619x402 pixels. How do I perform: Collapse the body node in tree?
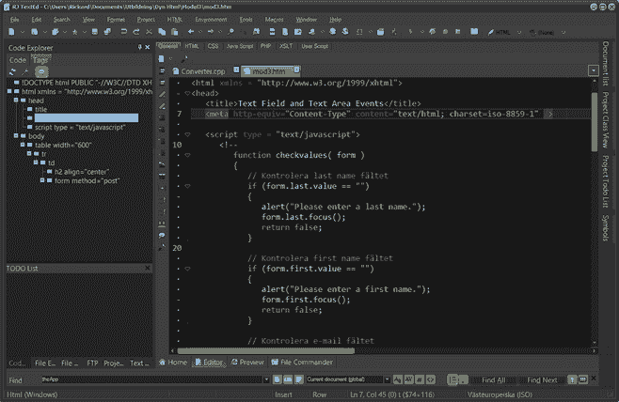click(x=16, y=135)
